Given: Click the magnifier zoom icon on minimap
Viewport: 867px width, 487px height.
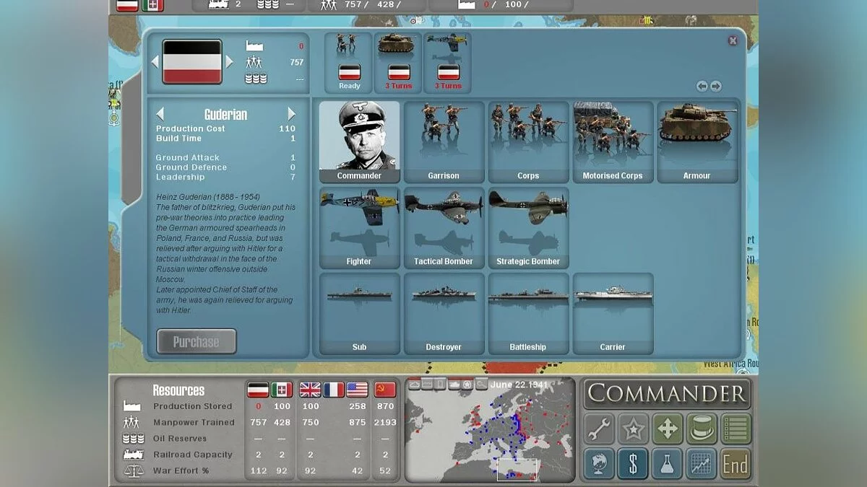Looking at the screenshot, I should (x=481, y=384).
